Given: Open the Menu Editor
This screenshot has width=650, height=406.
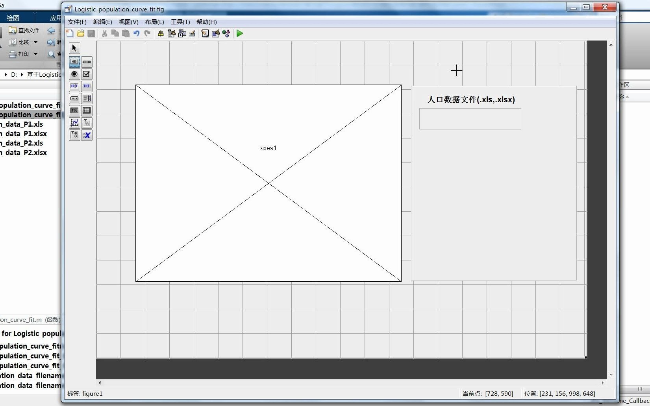Looking at the screenshot, I should pyautogui.click(x=171, y=34).
